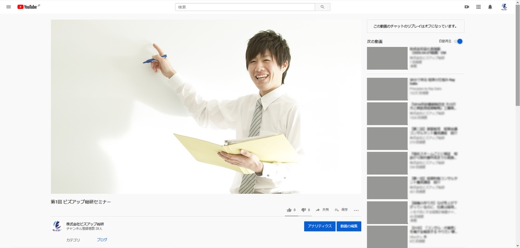Open the ブログ category link
The image size is (520, 248).
[x=102, y=240]
